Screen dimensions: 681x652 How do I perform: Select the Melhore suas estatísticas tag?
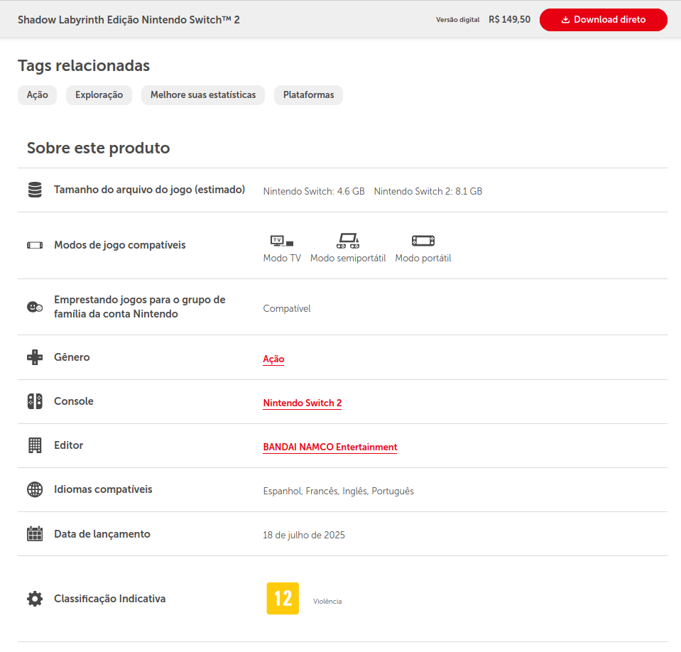203,95
